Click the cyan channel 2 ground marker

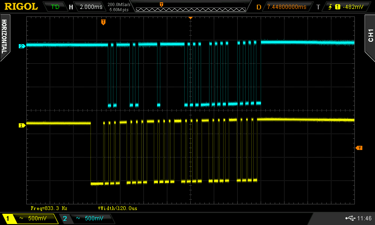pos(22,46)
